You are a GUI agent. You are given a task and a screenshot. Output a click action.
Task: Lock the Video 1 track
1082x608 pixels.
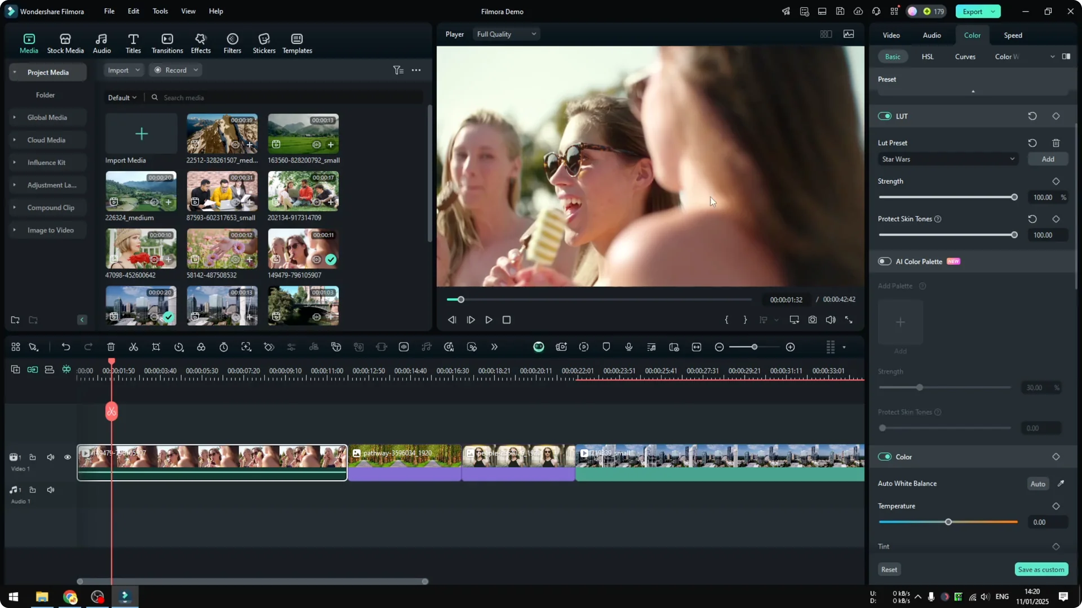(x=33, y=457)
